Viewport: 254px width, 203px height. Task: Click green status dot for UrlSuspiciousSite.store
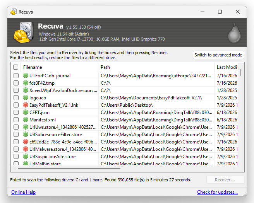pyautogui.click(x=26, y=157)
